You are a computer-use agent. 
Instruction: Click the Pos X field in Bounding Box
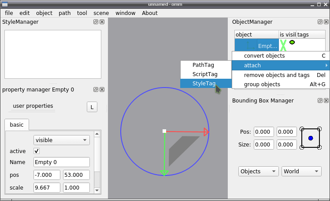(x=264, y=132)
